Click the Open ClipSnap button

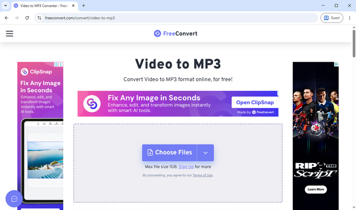click(255, 102)
